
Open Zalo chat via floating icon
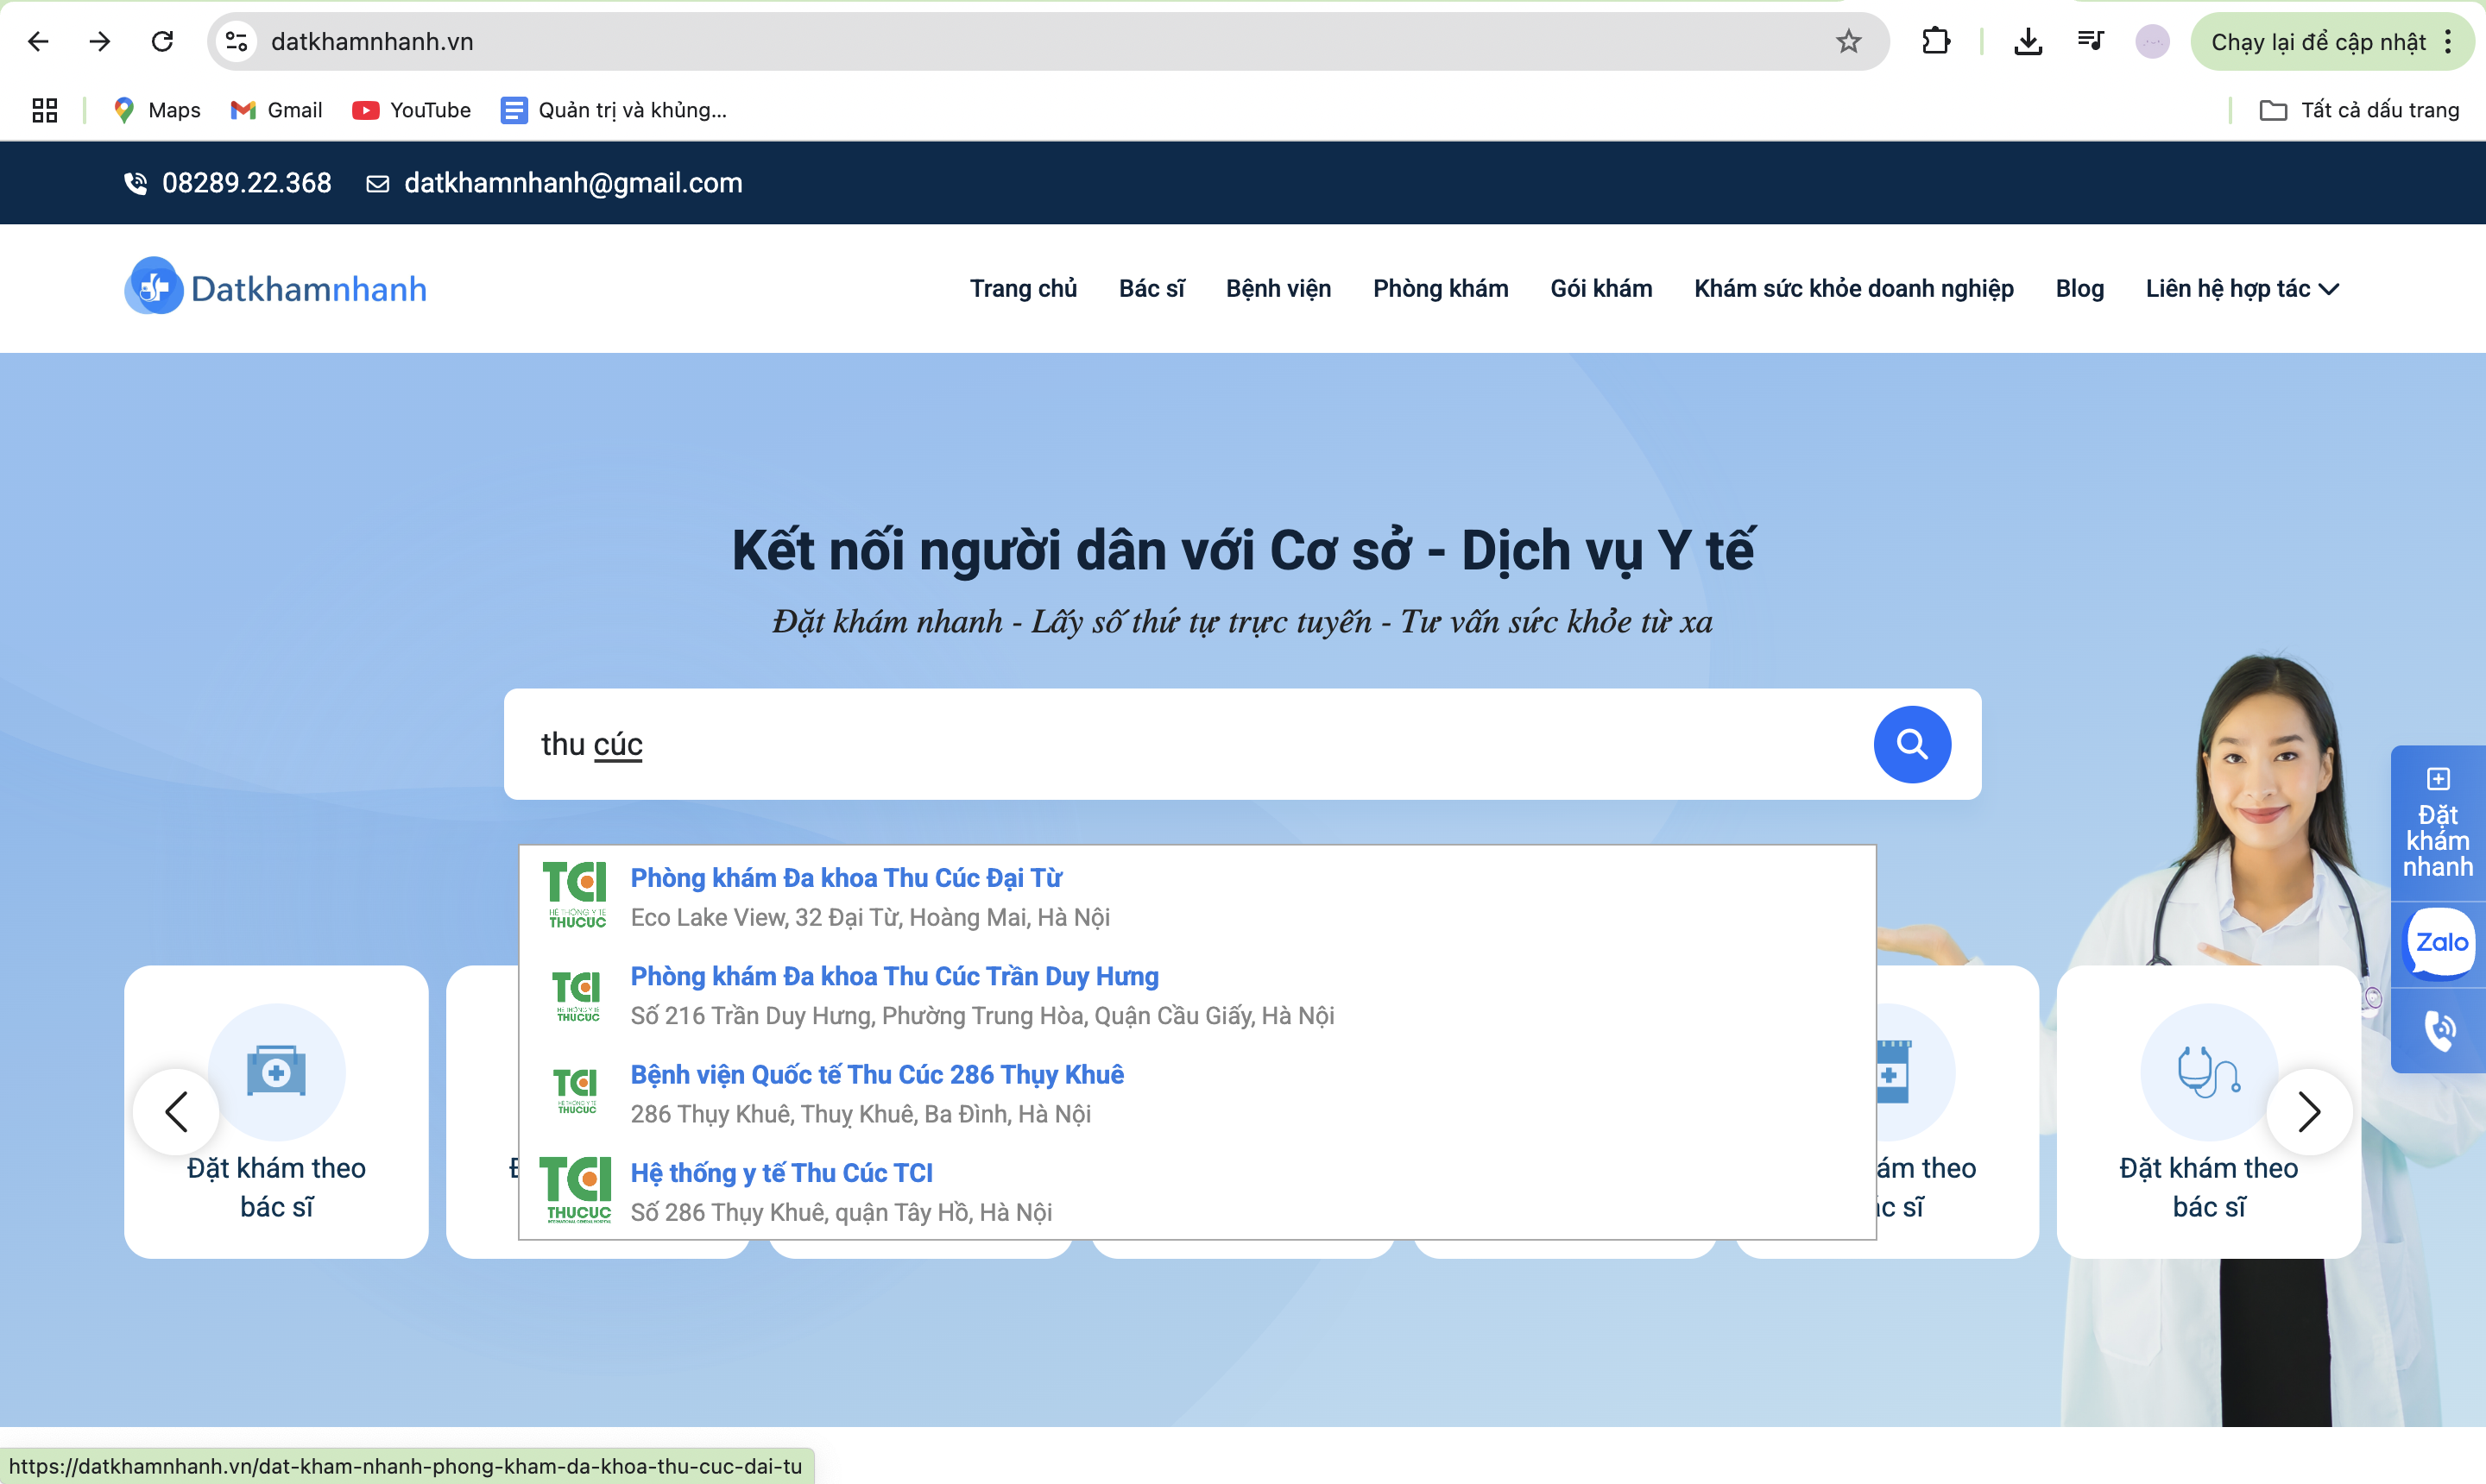2438,941
